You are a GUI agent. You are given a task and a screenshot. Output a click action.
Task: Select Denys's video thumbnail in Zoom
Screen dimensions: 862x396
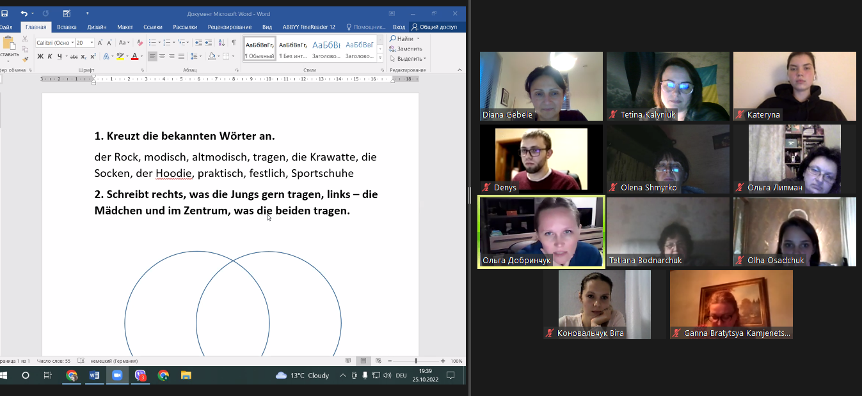coord(541,159)
